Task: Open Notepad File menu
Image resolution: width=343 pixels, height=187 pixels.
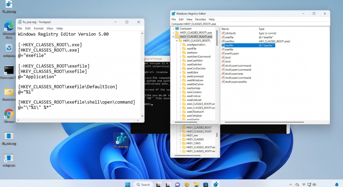Action: click(x=20, y=28)
